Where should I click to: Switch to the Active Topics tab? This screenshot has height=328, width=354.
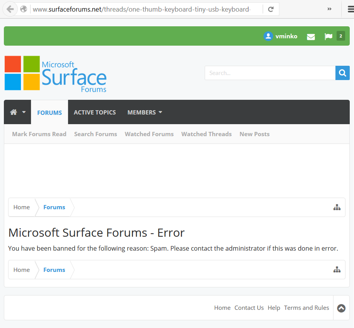(x=95, y=112)
